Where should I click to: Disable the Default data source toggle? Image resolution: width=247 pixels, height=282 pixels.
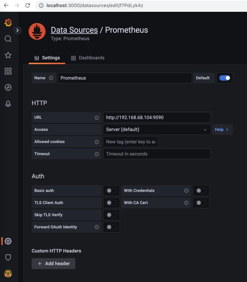click(225, 78)
